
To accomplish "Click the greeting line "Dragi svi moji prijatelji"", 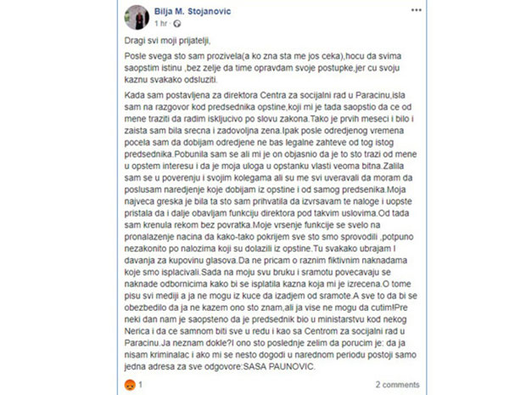I will 167,41.
